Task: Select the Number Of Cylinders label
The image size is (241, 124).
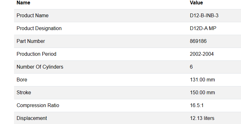Action: pyautogui.click(x=40, y=67)
